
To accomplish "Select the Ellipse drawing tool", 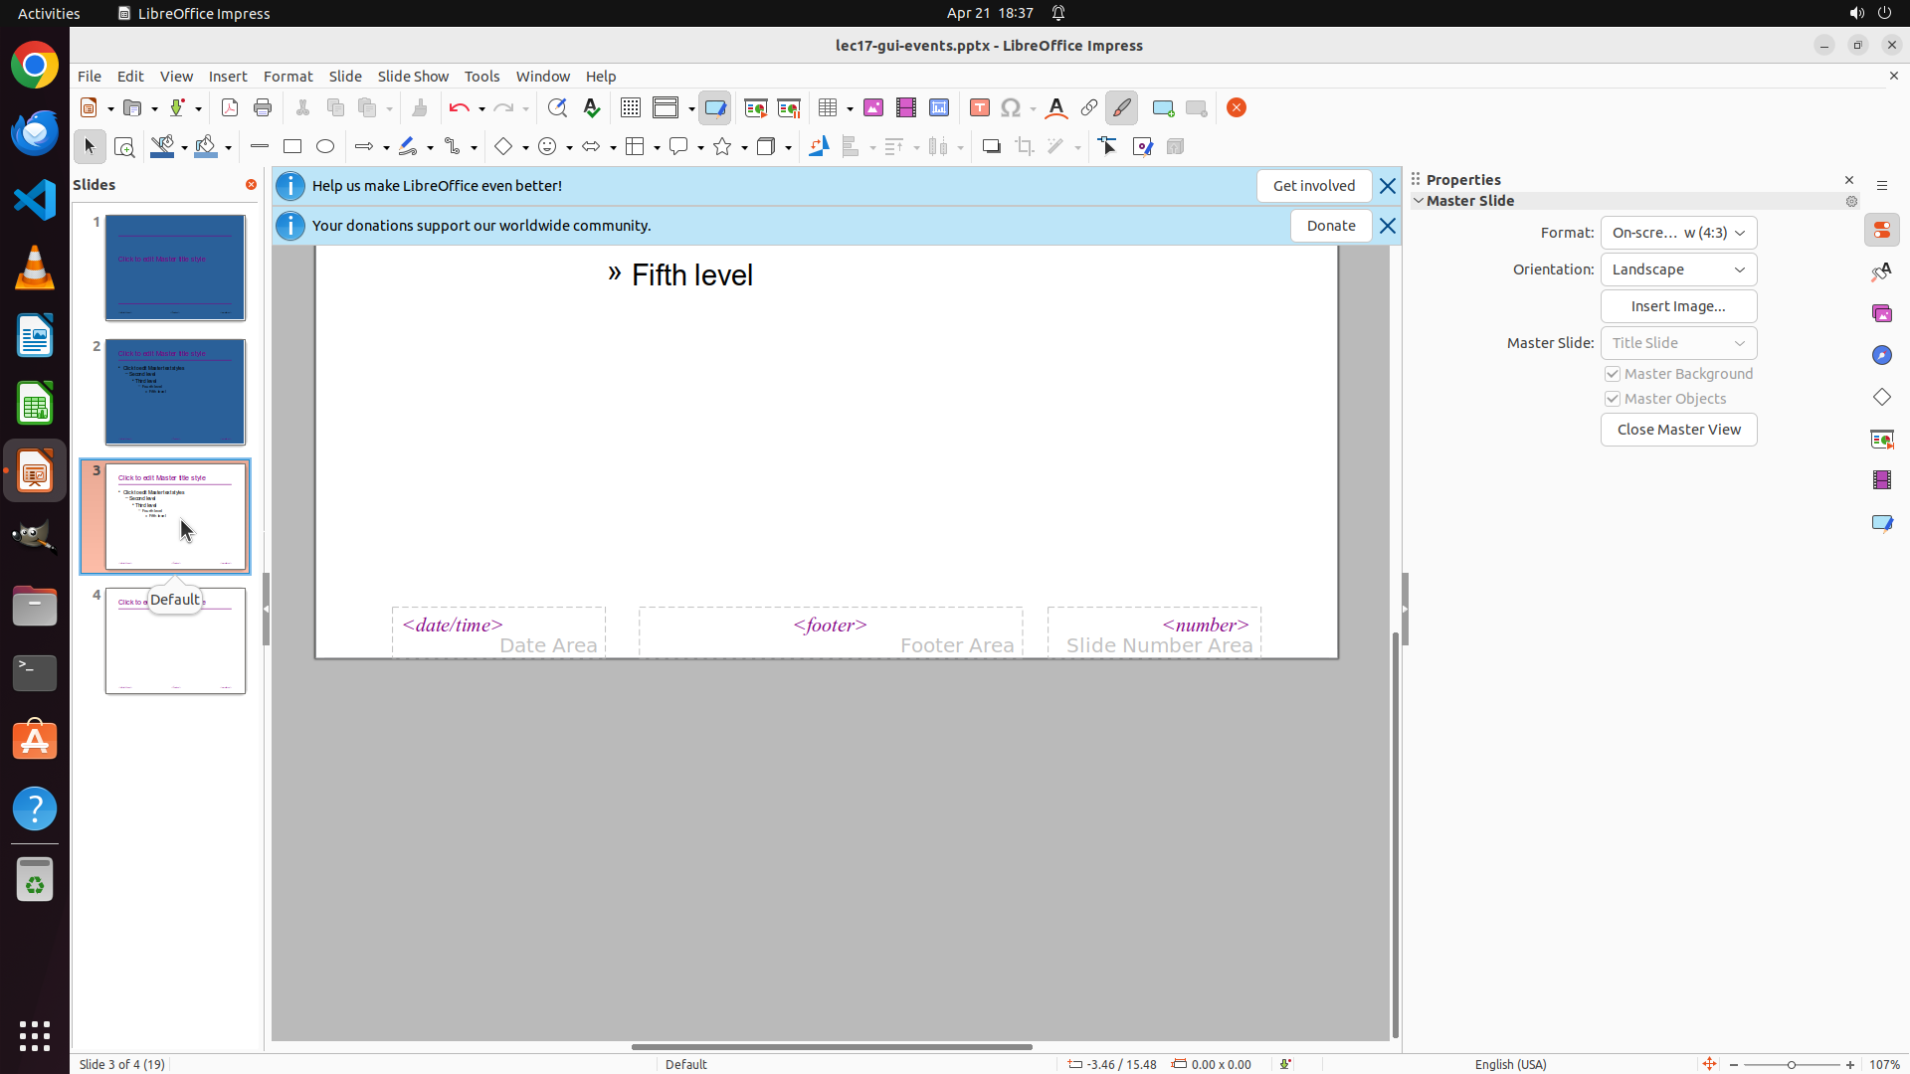I will click(x=325, y=147).
